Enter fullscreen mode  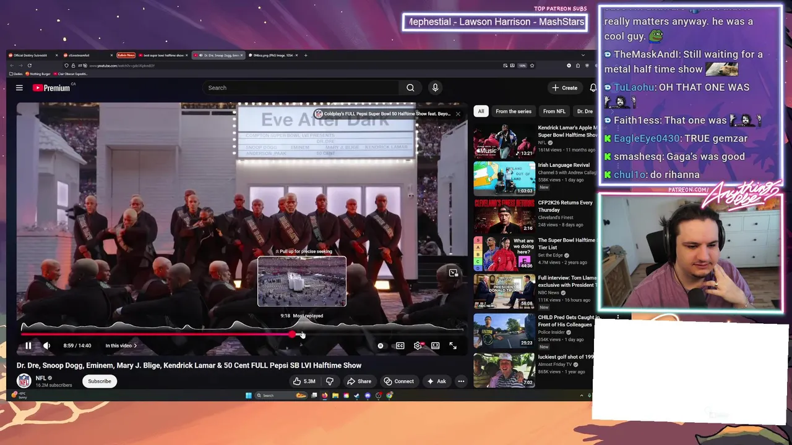coord(453,345)
